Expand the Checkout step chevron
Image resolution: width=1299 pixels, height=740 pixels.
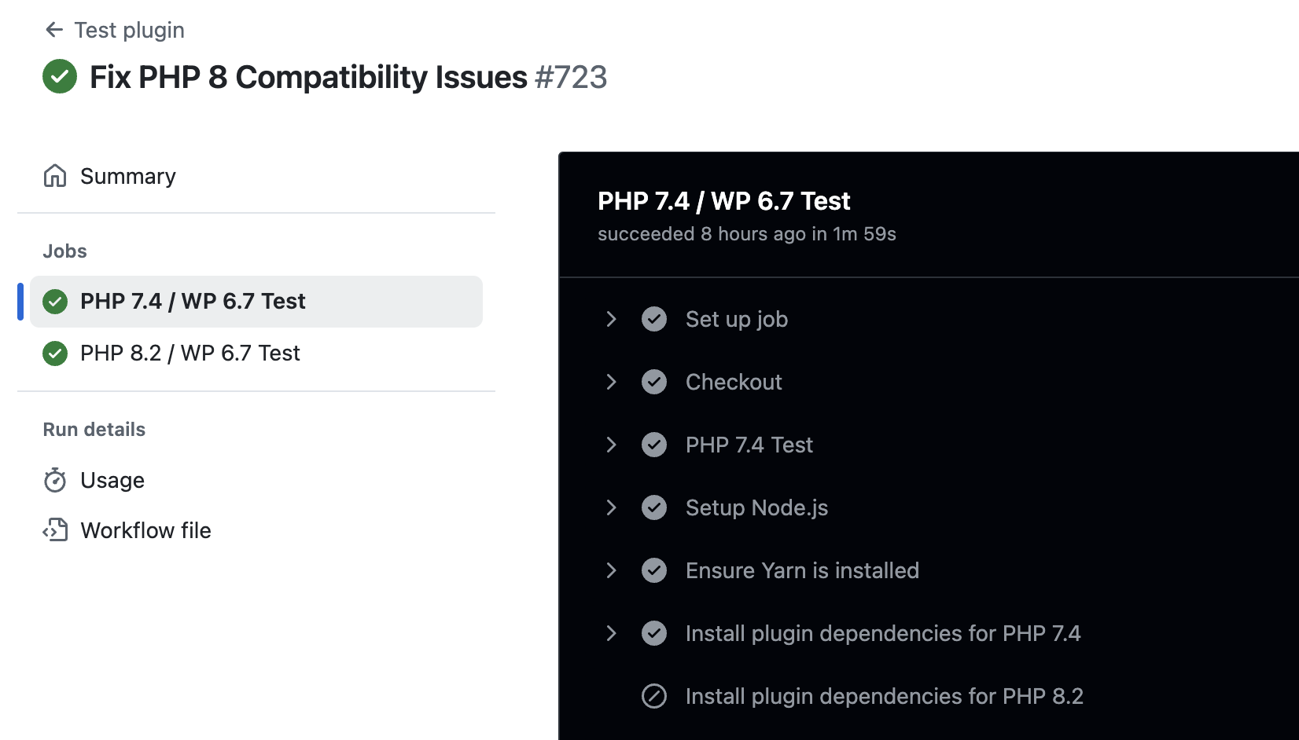point(611,382)
